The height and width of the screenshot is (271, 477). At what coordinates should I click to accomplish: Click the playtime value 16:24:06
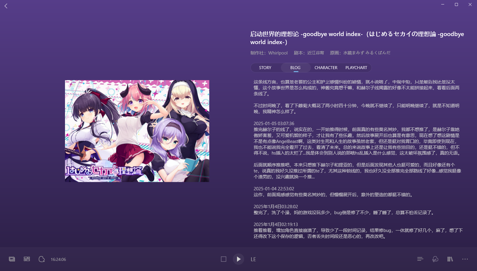click(58, 259)
